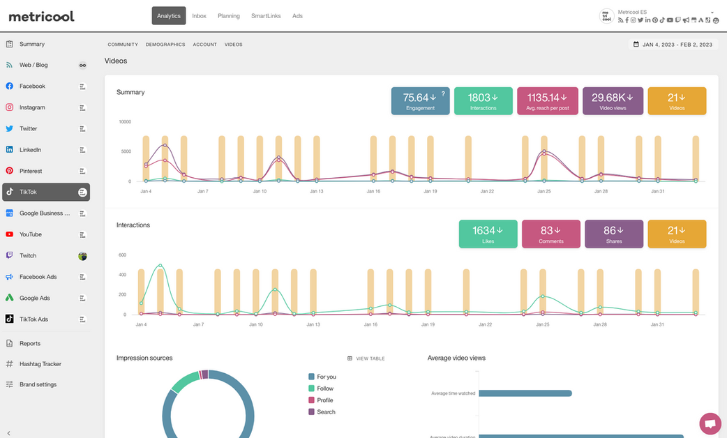
Task: Click the Engagement help question mark
Action: (443, 93)
